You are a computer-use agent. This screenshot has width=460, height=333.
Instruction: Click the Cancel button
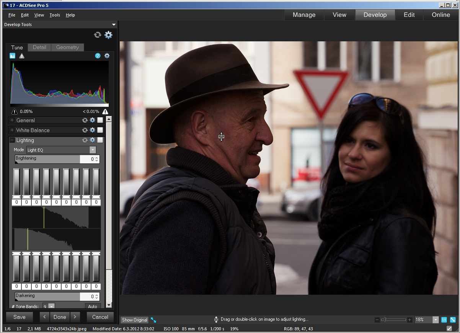tap(100, 317)
